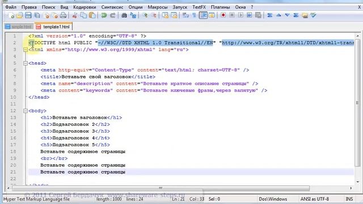This screenshot has height=204, width=363.
Task: Open the Окна menu
Action: click(x=240, y=7)
